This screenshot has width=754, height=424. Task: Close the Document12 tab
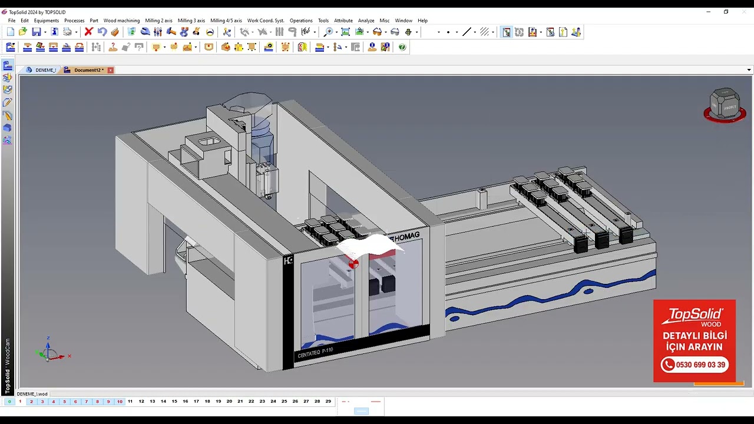click(110, 70)
